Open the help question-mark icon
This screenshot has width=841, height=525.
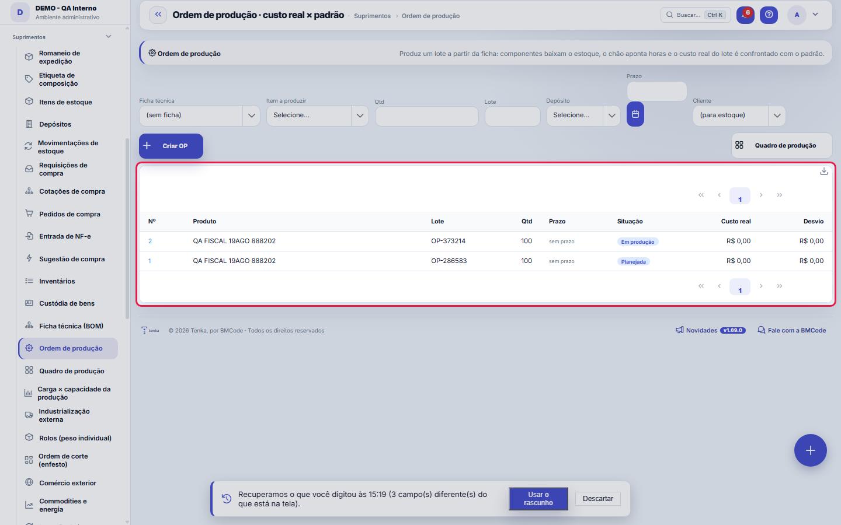point(769,15)
